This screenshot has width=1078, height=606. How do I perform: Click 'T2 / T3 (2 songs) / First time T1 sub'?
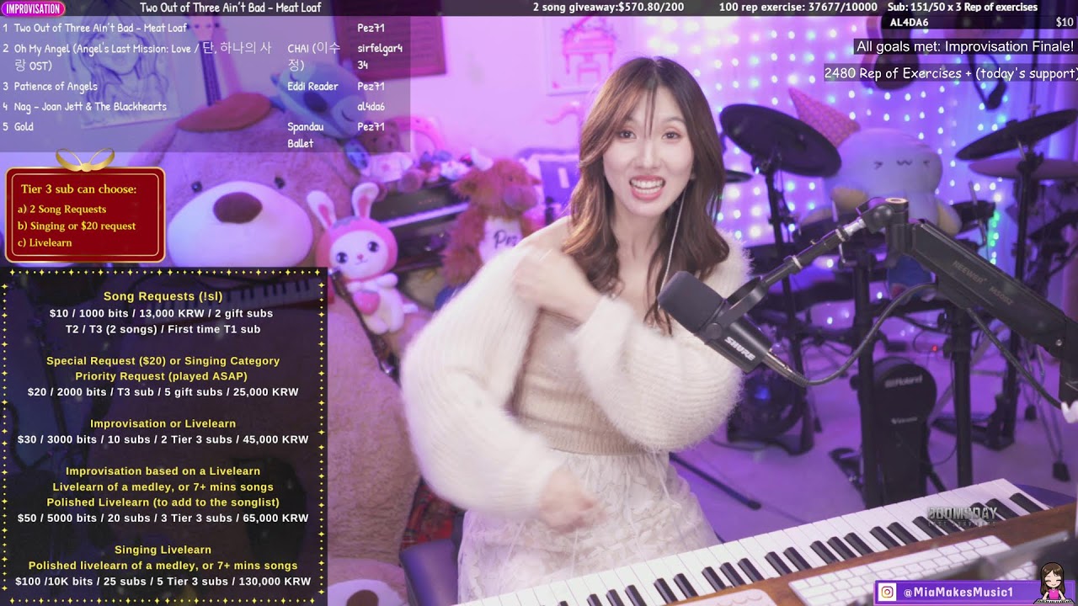click(x=163, y=329)
